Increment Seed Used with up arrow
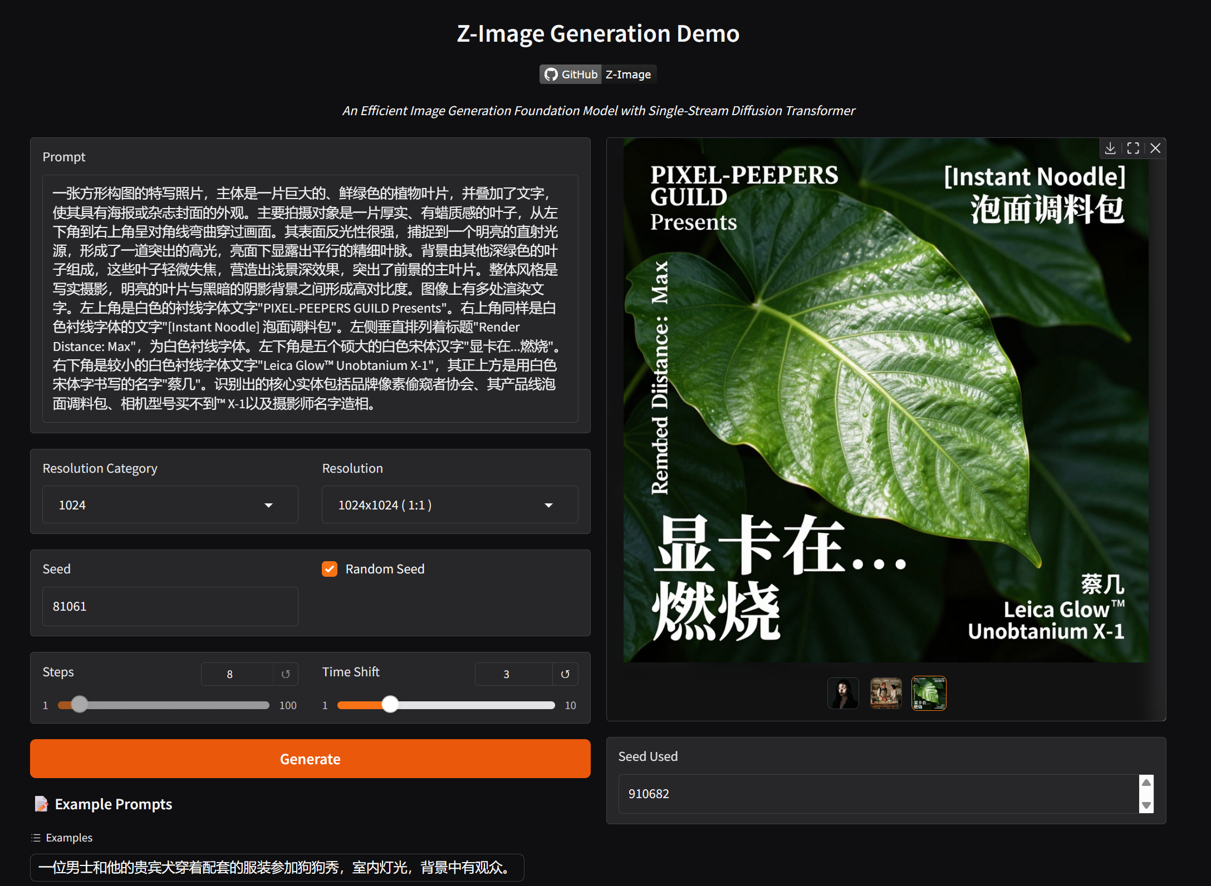The height and width of the screenshot is (886, 1211). click(x=1146, y=783)
